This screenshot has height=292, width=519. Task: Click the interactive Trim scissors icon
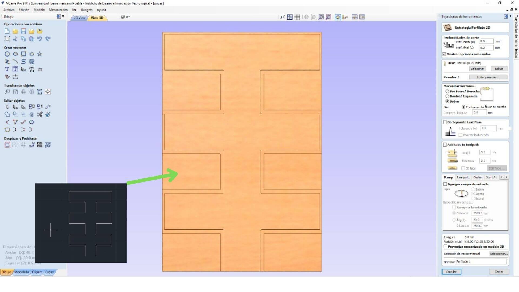[x=40, y=115]
